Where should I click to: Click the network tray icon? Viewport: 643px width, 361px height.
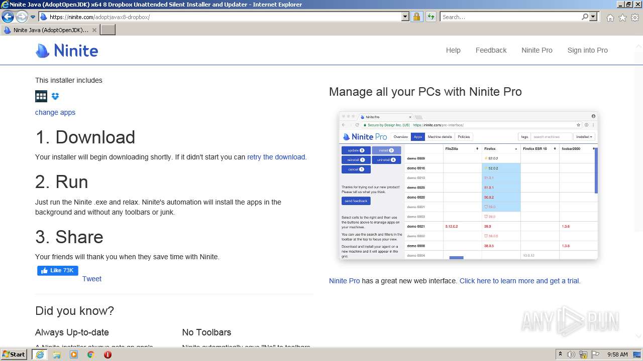pos(583,354)
